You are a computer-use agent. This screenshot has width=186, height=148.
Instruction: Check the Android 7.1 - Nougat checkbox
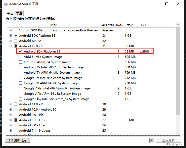(x=16, y=131)
